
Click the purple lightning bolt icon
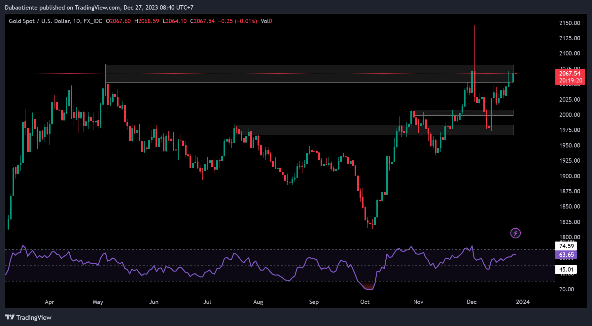pos(515,233)
